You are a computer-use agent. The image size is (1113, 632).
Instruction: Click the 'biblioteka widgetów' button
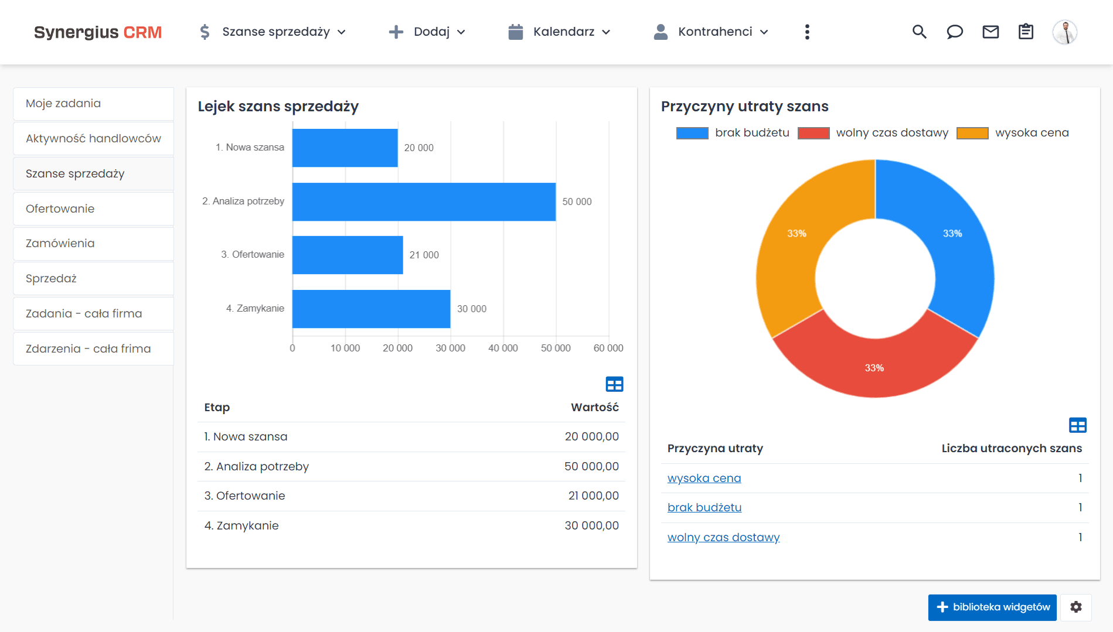coord(992,607)
